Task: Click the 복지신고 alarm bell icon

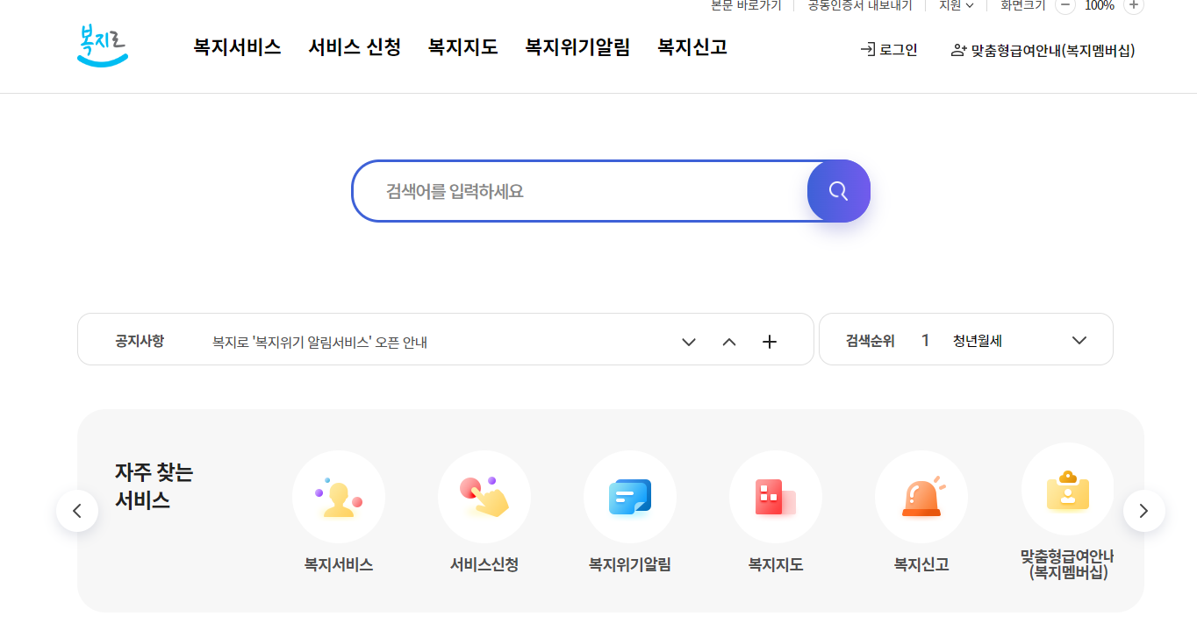Action: pyautogui.click(x=921, y=496)
